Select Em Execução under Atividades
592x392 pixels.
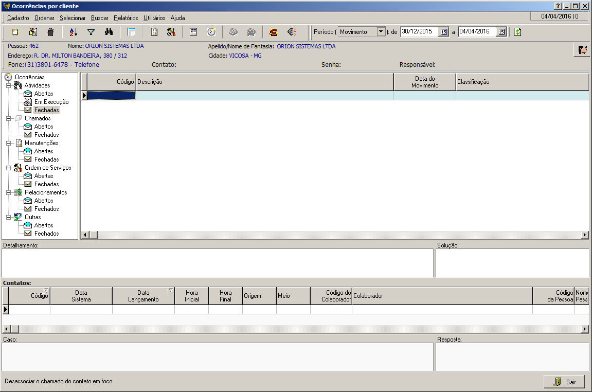point(51,102)
